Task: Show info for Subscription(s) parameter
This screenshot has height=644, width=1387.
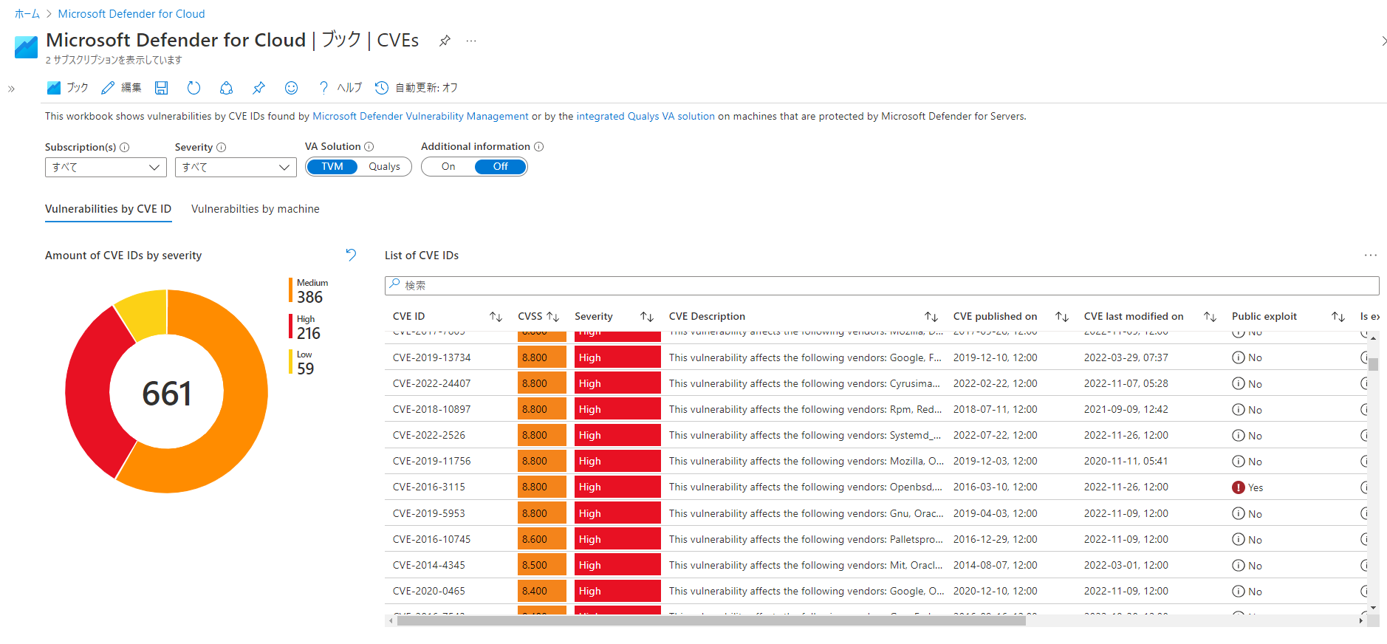Action: [125, 147]
